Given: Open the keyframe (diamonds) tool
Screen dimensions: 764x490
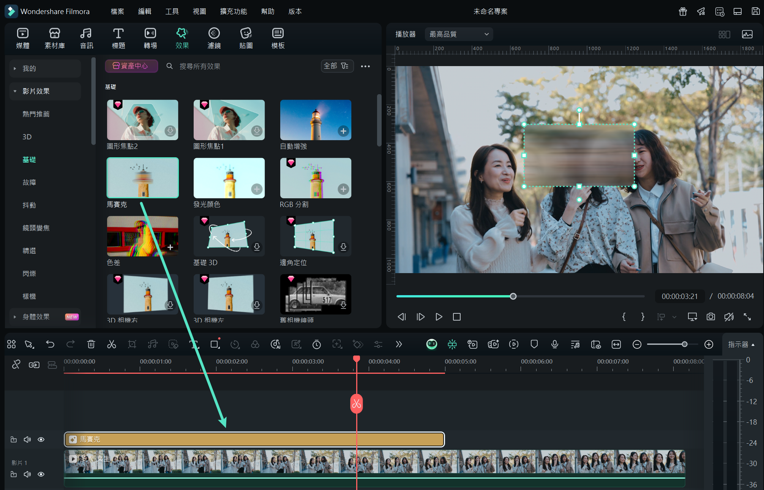Looking at the screenshot, I should 357,344.
